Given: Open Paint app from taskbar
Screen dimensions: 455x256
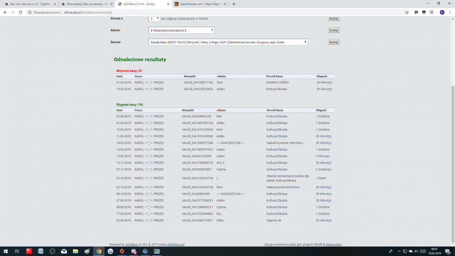Looking at the screenshot, I should [87, 251].
